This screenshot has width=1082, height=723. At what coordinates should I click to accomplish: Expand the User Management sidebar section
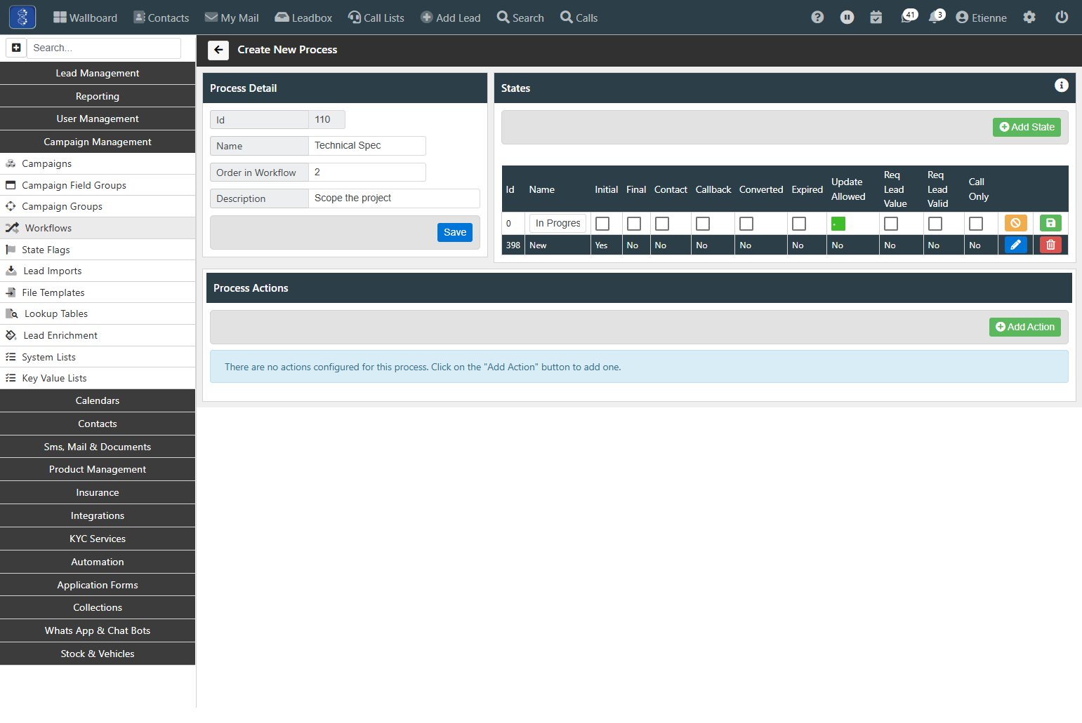(x=98, y=119)
